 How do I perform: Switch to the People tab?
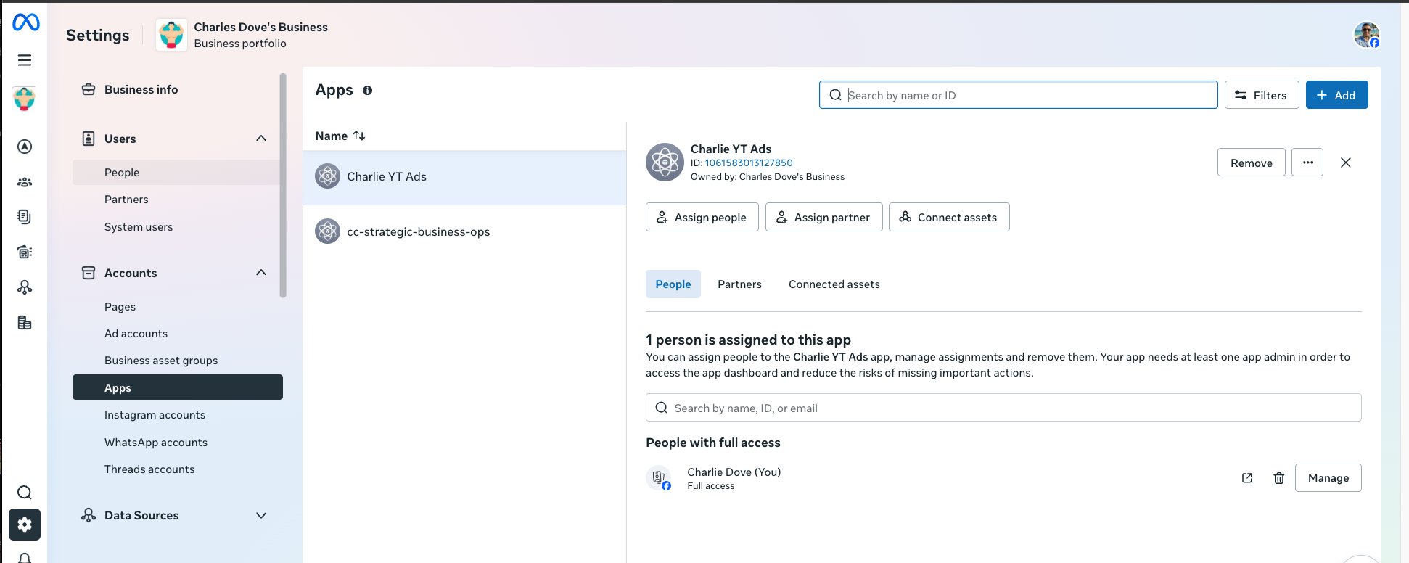click(673, 284)
